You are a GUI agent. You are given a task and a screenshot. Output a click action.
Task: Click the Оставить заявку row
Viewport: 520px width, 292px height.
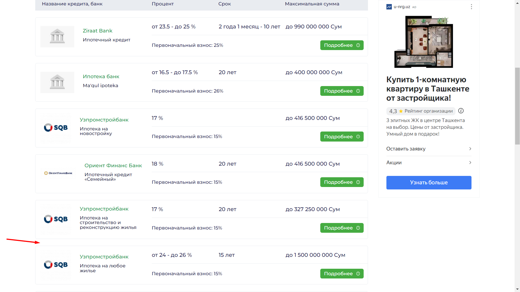click(429, 149)
